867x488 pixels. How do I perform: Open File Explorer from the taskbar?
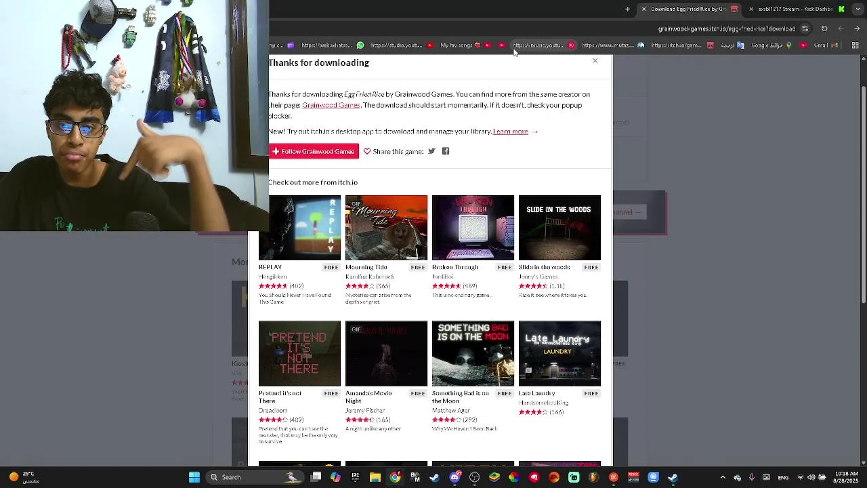pos(375,477)
